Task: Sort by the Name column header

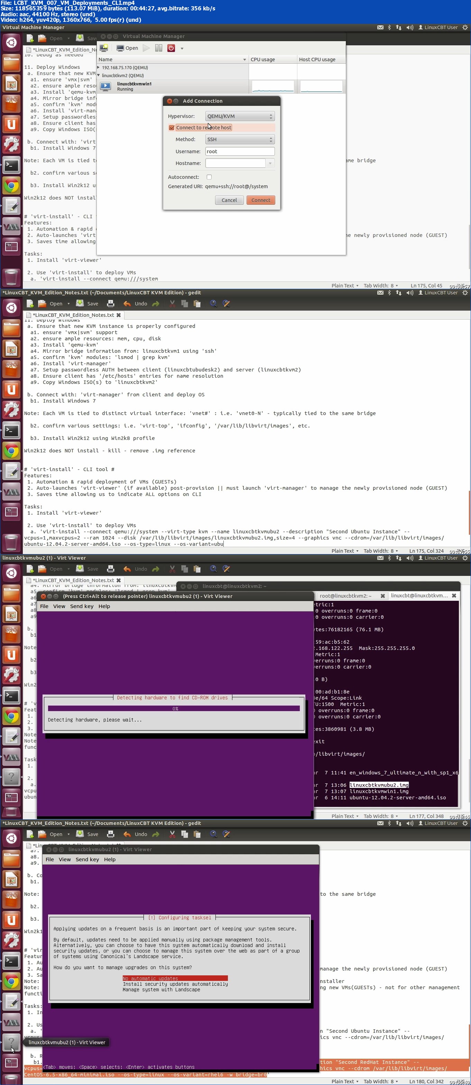Action: [x=172, y=59]
